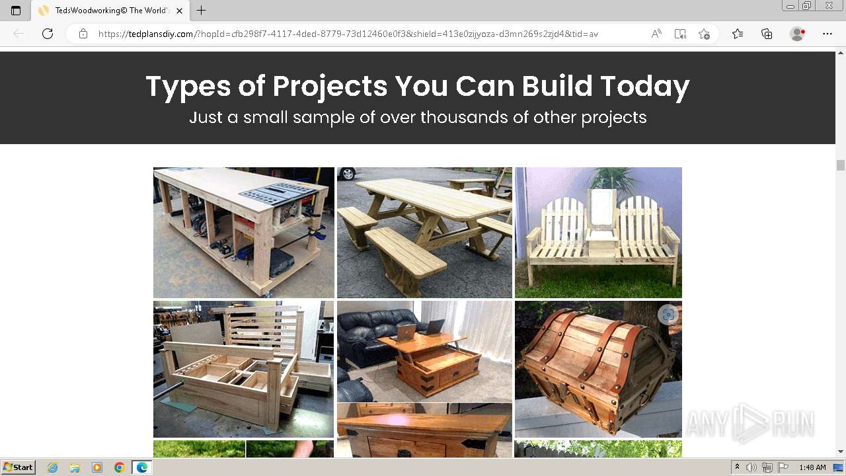This screenshot has height=476, width=846.
Task: Click the double Adirondack bench photo
Action: (598, 233)
